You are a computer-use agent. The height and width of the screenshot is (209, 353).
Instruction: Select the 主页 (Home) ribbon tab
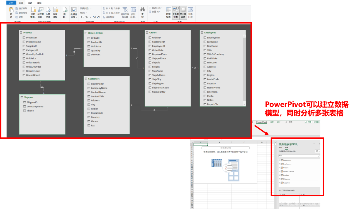(x=21, y=3)
